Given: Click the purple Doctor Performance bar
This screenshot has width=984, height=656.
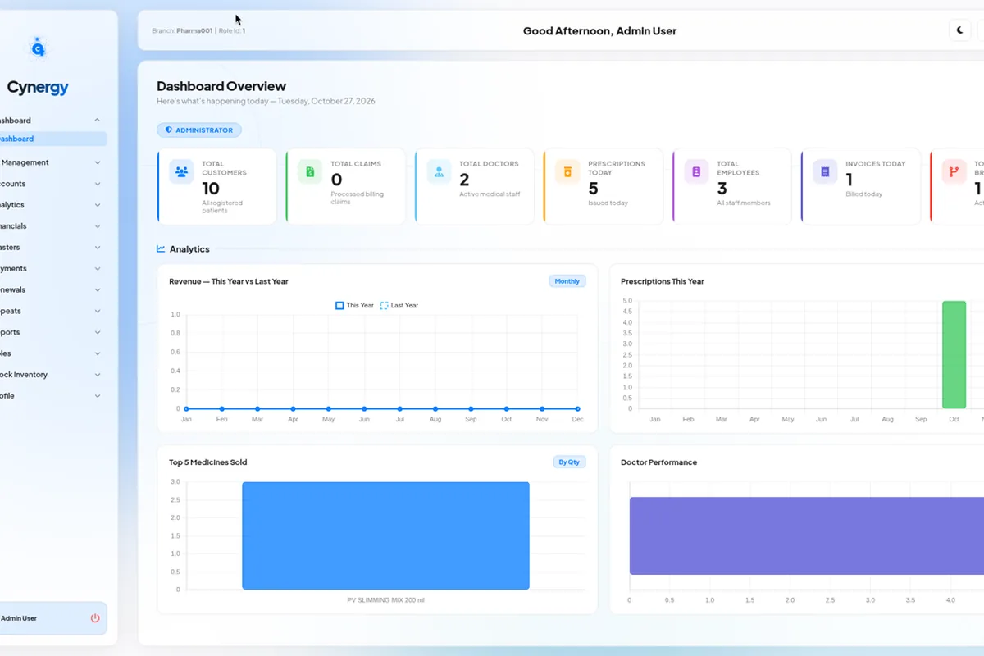Looking at the screenshot, I should [x=807, y=535].
